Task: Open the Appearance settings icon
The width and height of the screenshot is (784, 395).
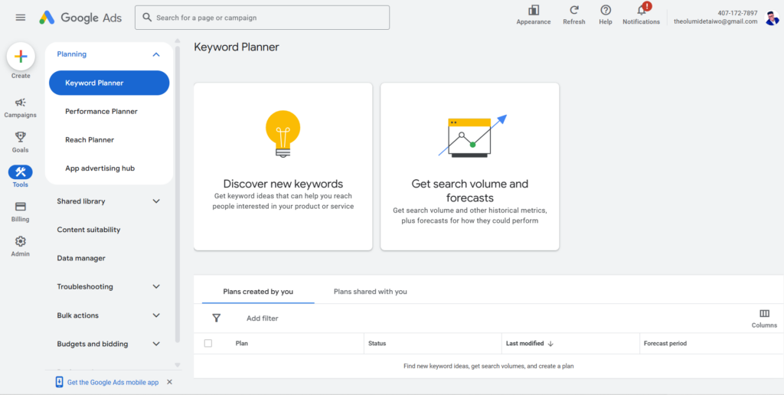Action: [534, 10]
